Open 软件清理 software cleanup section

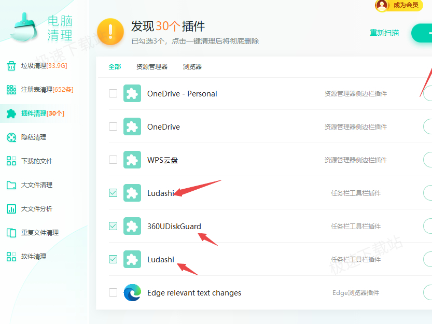click(x=26, y=257)
